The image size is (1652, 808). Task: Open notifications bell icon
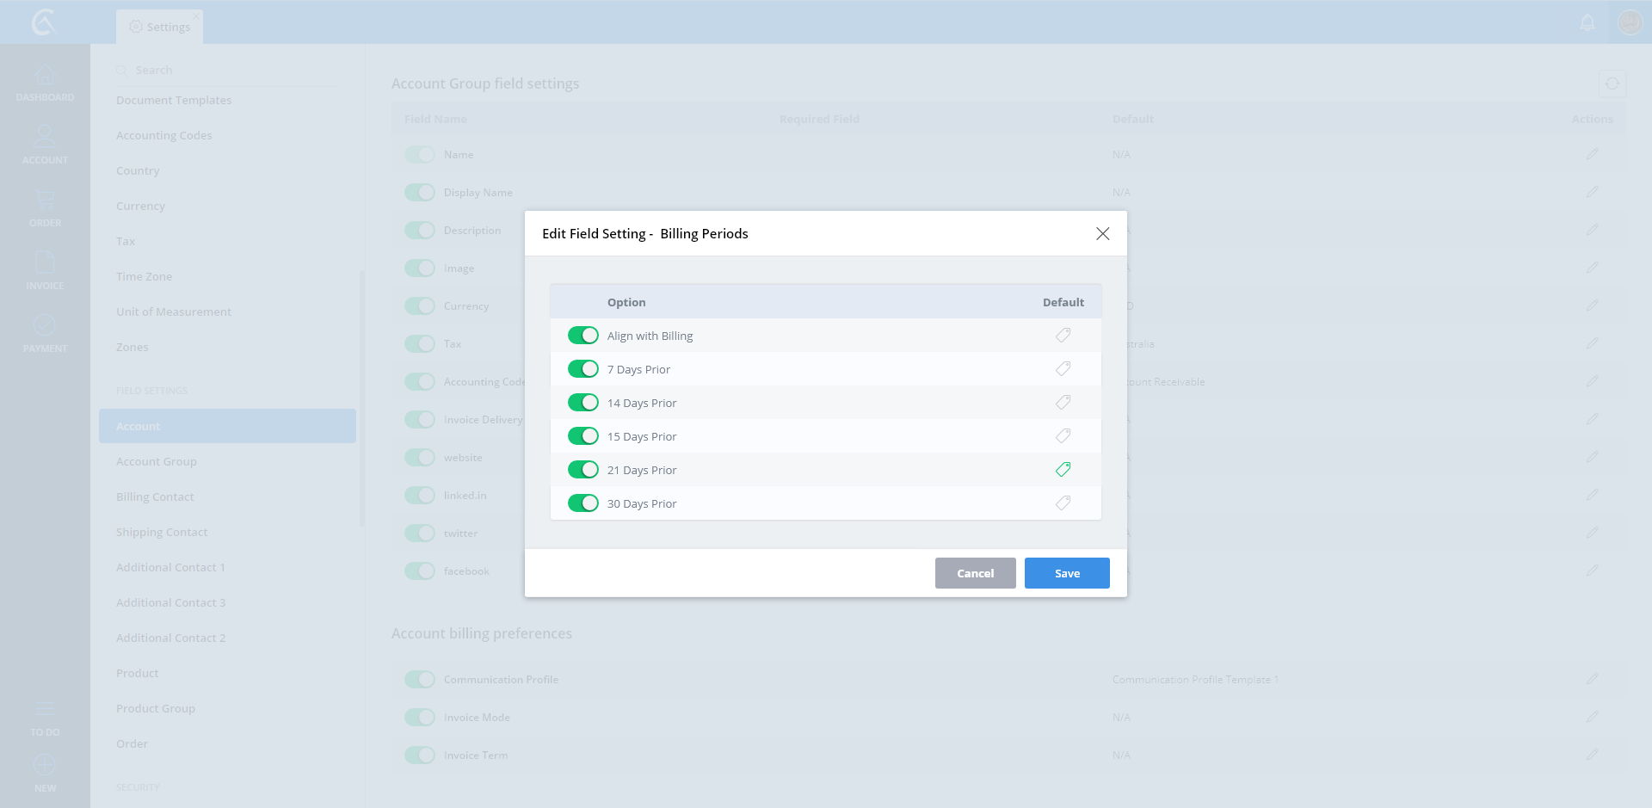pyautogui.click(x=1587, y=23)
